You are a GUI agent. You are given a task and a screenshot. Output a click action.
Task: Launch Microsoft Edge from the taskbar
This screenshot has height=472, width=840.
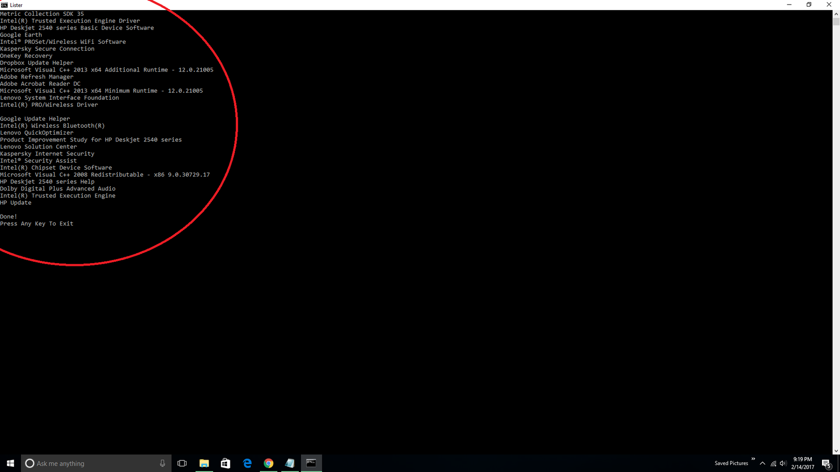(247, 463)
